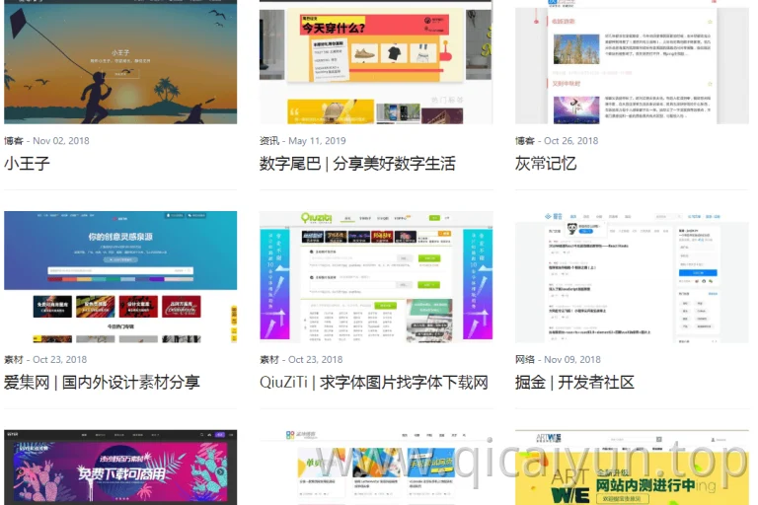Open QiuZiTi | 求字体图片找字体下载网 title

(374, 383)
